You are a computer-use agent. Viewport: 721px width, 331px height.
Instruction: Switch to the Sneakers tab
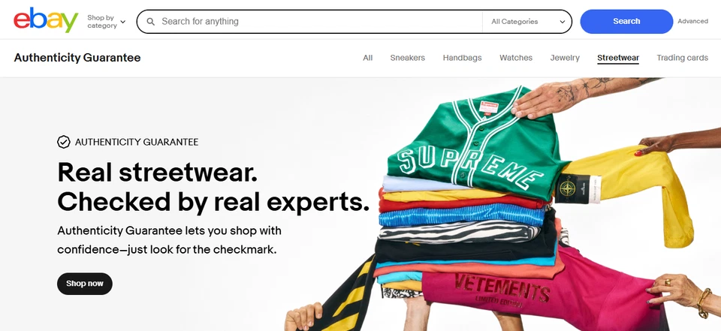pyautogui.click(x=407, y=58)
